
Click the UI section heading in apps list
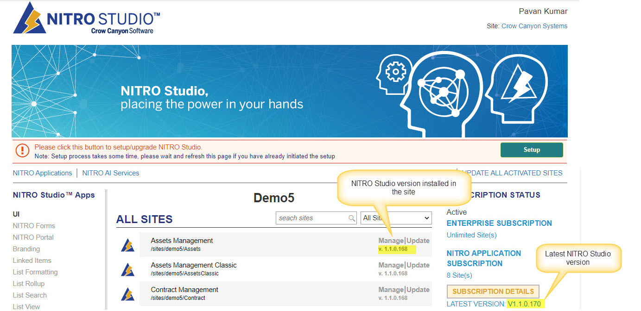[x=16, y=214]
